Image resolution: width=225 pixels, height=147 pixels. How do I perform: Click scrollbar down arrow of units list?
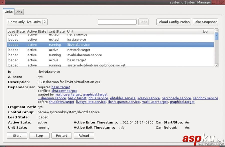(216, 65)
